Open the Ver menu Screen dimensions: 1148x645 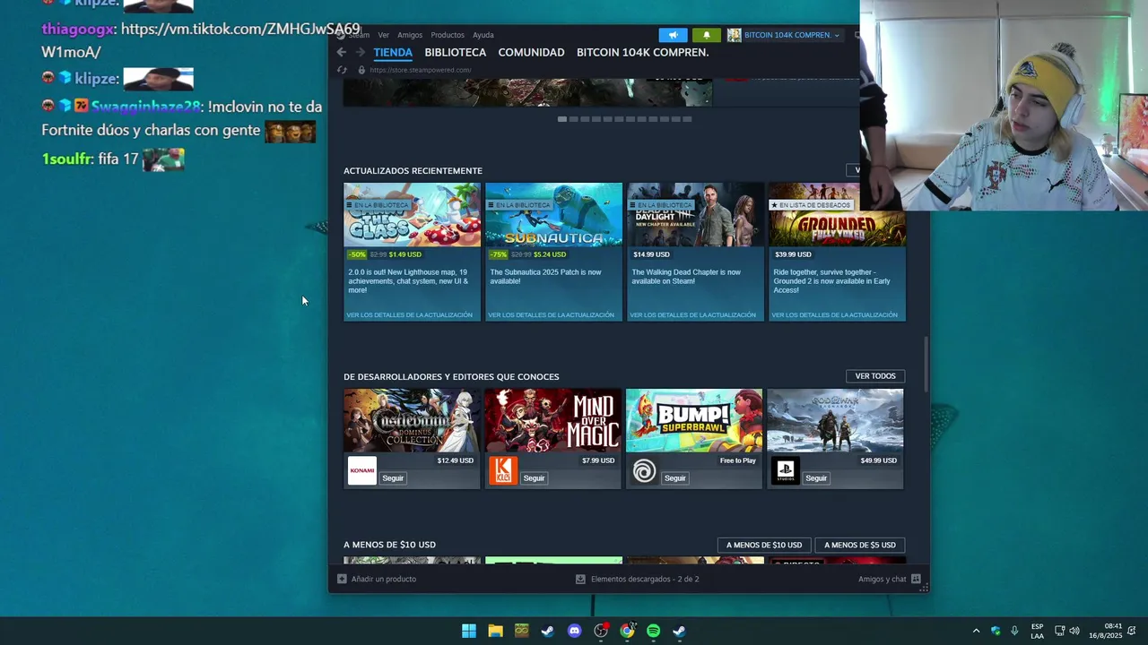point(383,35)
